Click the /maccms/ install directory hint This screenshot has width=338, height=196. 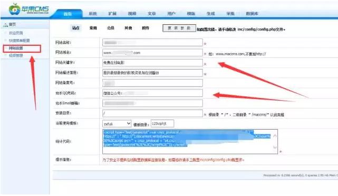[246, 114]
